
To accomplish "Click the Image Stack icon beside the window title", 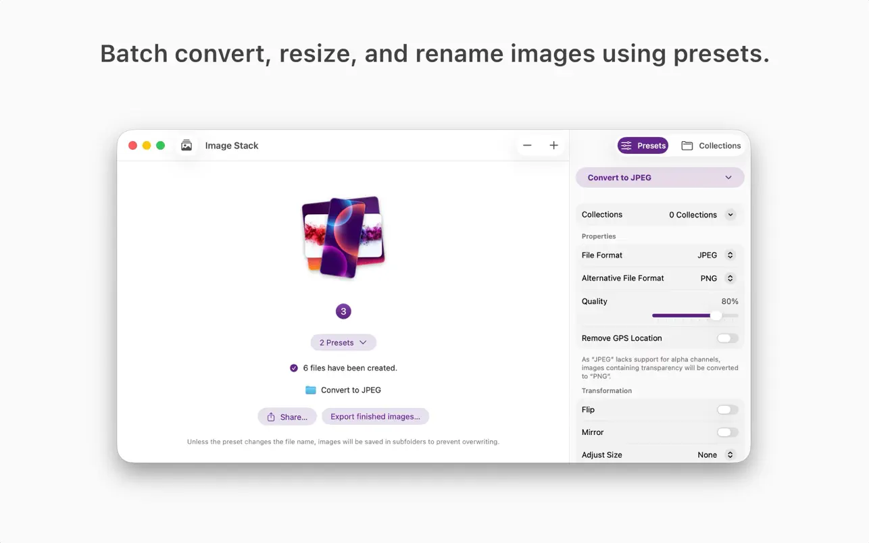I will pos(187,145).
